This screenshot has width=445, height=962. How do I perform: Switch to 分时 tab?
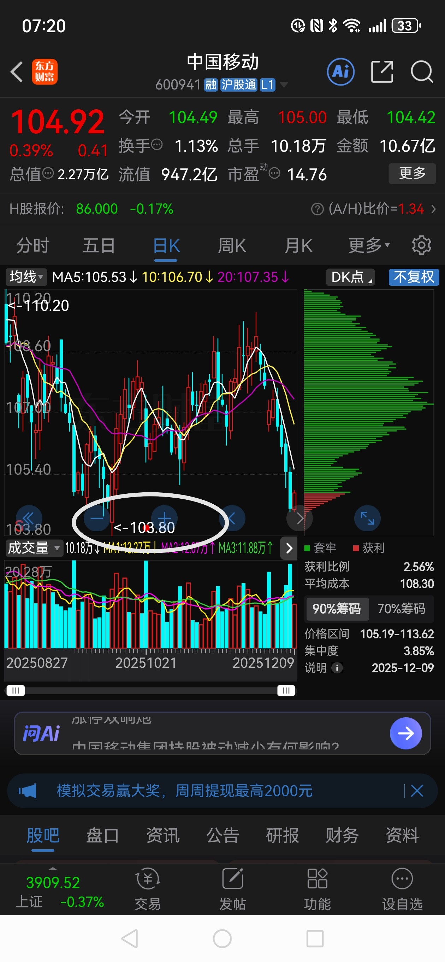point(33,245)
